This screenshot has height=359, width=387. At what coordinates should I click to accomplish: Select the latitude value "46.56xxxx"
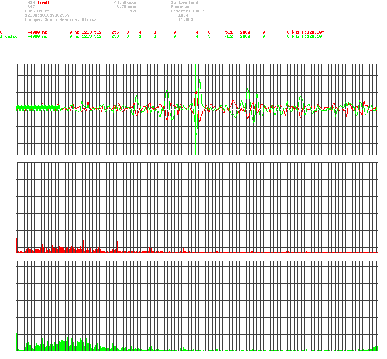tap(125, 2)
